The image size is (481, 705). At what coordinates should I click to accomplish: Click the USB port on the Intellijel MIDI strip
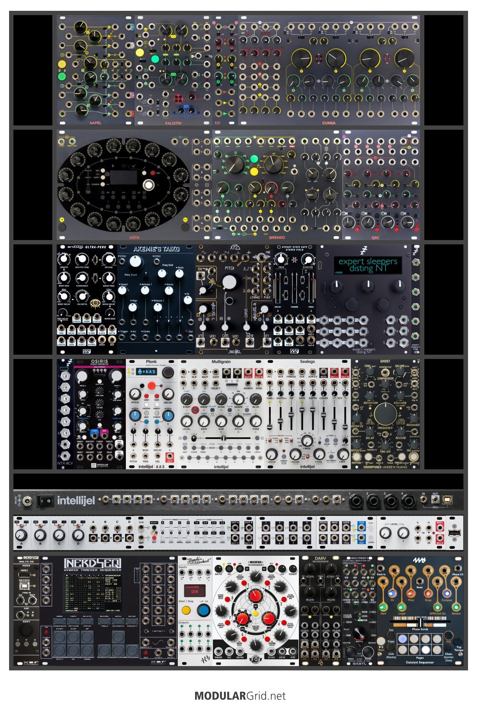pyautogui.click(x=448, y=499)
